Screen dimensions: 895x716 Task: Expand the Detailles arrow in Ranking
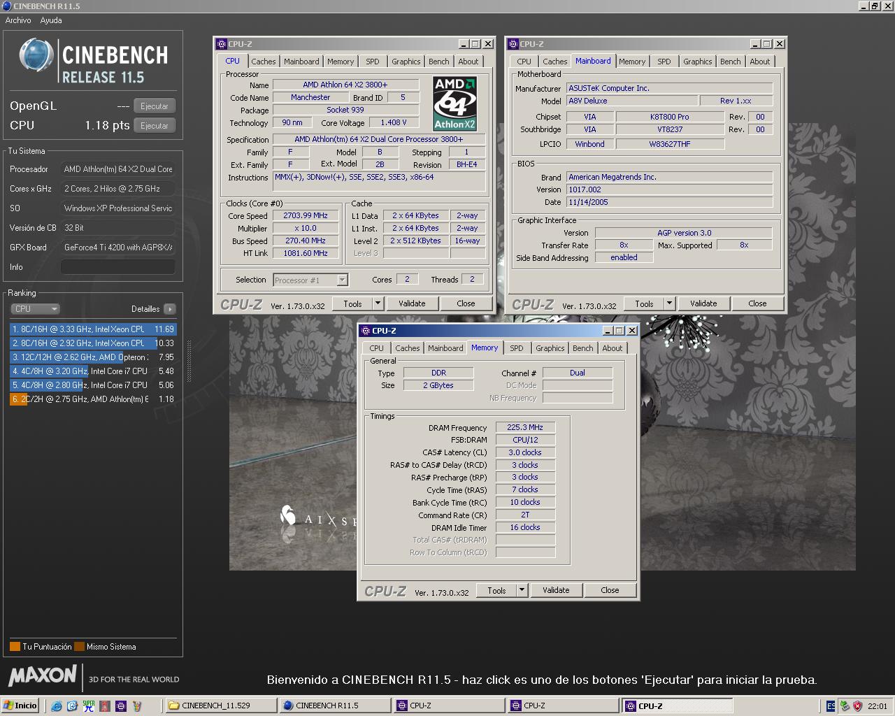170,309
